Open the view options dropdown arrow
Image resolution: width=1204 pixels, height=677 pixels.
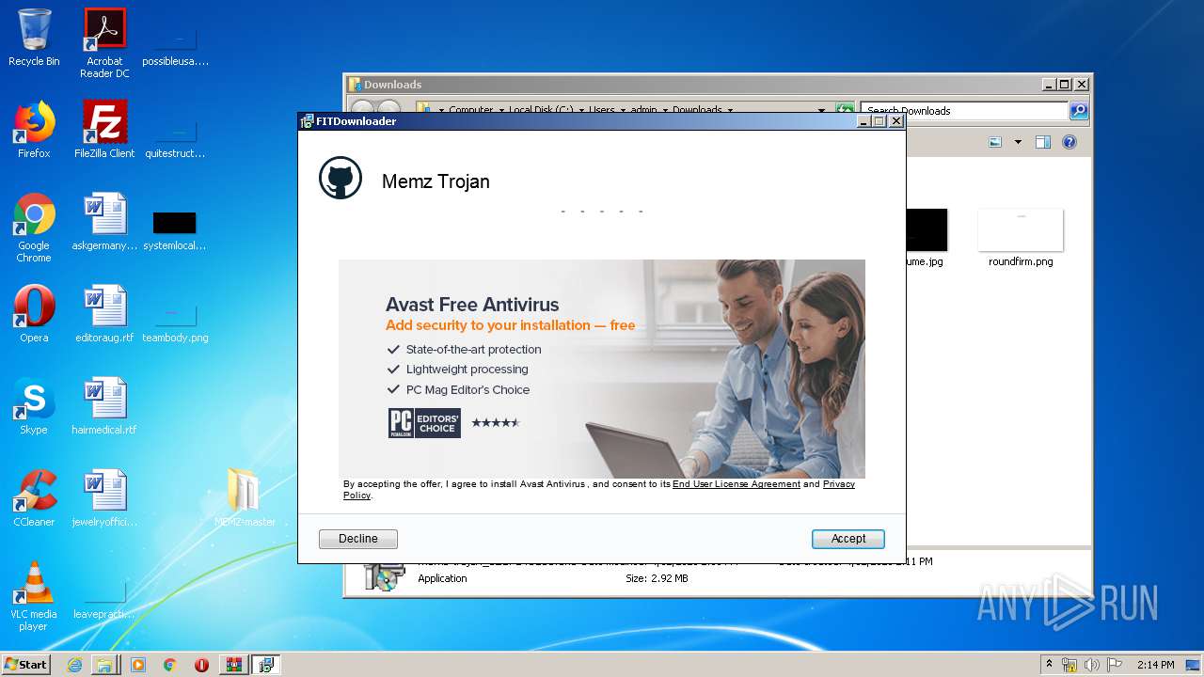pos(1018,142)
